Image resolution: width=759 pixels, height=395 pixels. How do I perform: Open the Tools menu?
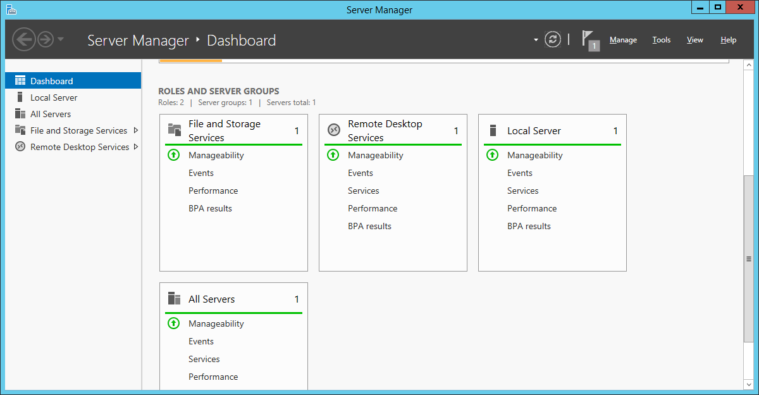[661, 40]
